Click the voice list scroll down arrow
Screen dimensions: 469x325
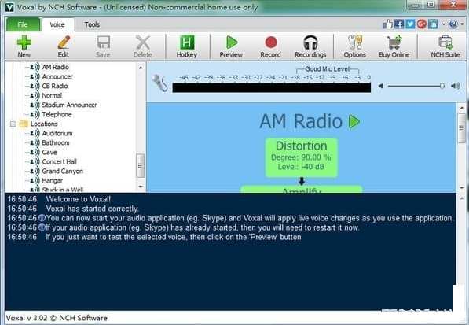(x=141, y=187)
